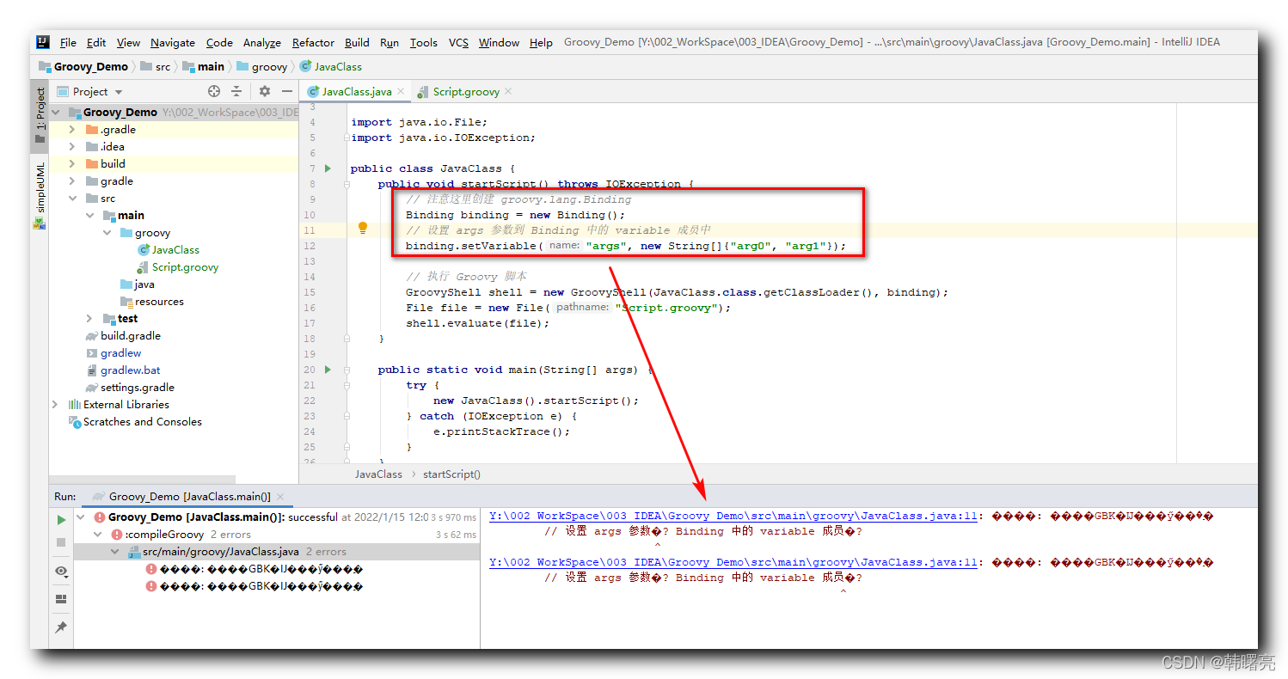Select JavaClass in the project tree
This screenshot has height=679, width=1288.
[175, 250]
